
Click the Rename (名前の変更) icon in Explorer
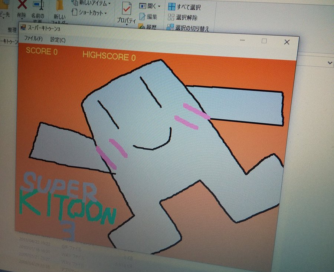[x=39, y=5]
